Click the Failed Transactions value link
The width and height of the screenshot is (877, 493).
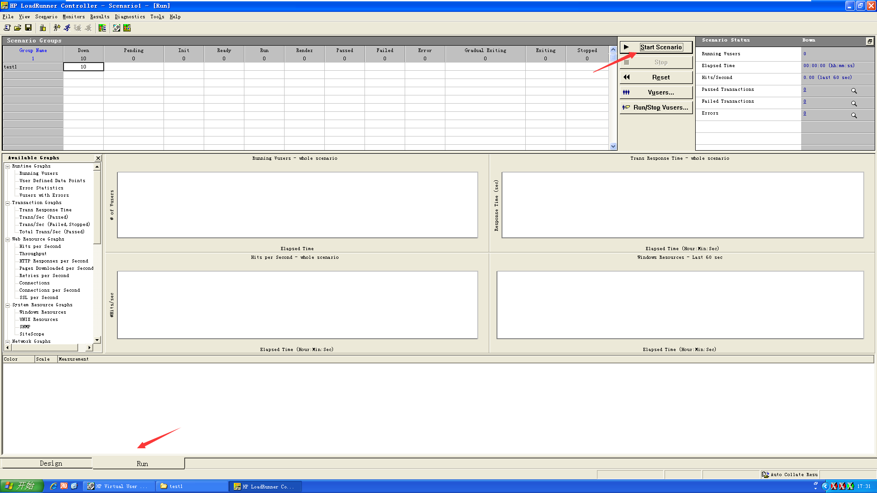point(805,101)
